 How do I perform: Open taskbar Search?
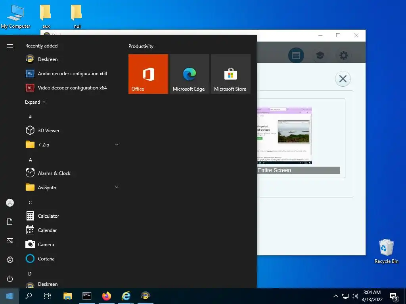click(29, 296)
